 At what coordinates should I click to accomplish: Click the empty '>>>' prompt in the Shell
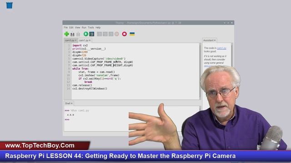click(67, 120)
